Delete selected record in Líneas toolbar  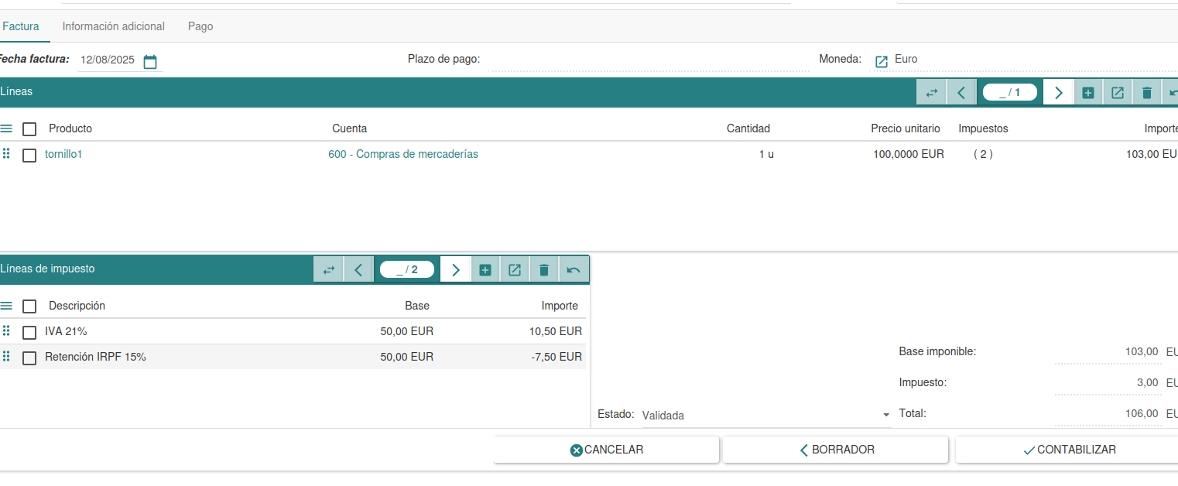coord(1146,93)
